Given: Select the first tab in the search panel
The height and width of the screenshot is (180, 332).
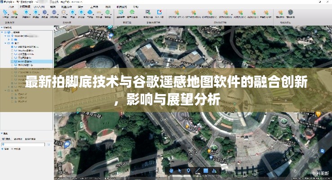Looking at the screenshot, I should 6,139.
